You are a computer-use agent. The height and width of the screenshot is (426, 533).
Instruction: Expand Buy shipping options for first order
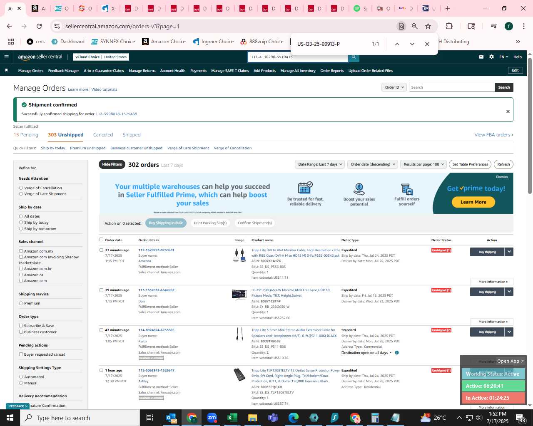509,252
